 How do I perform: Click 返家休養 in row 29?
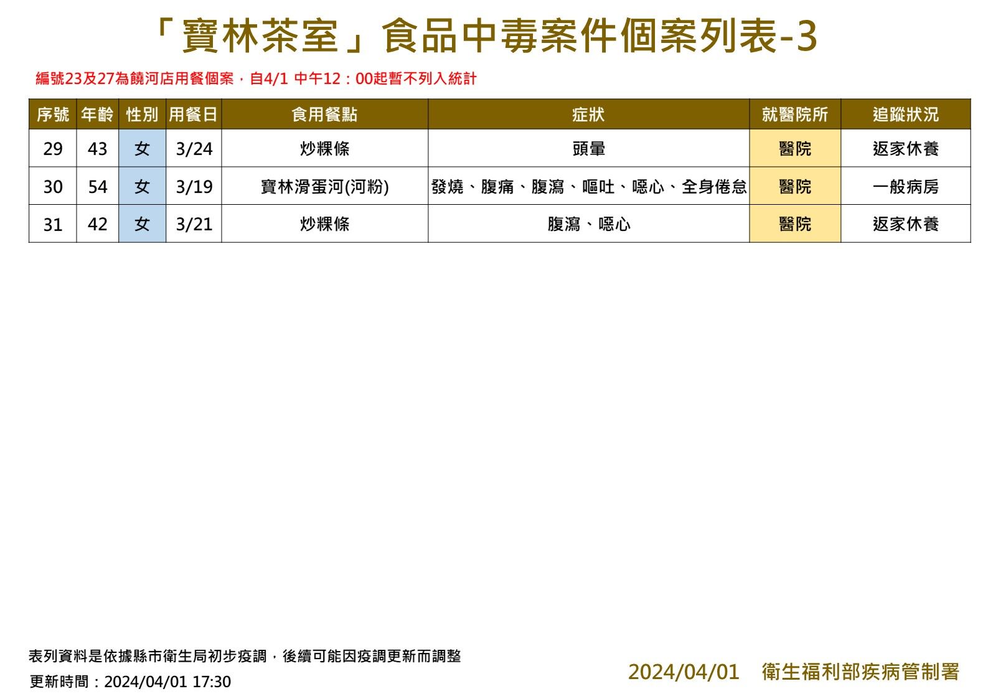point(906,148)
